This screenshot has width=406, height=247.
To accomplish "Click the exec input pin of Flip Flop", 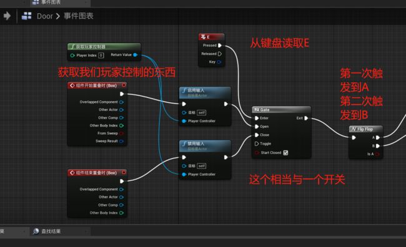I will (x=354, y=138).
